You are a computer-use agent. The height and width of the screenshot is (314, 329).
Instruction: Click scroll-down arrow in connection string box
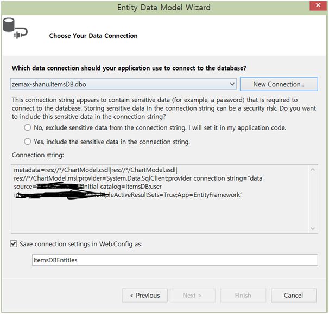pyautogui.click(x=313, y=228)
